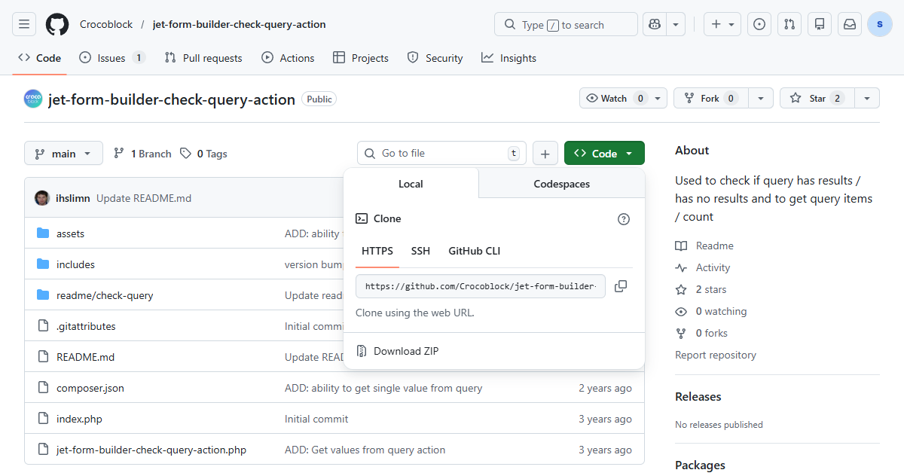904x476 pixels.
Task: Switch to the Code tab
Action: click(39, 58)
